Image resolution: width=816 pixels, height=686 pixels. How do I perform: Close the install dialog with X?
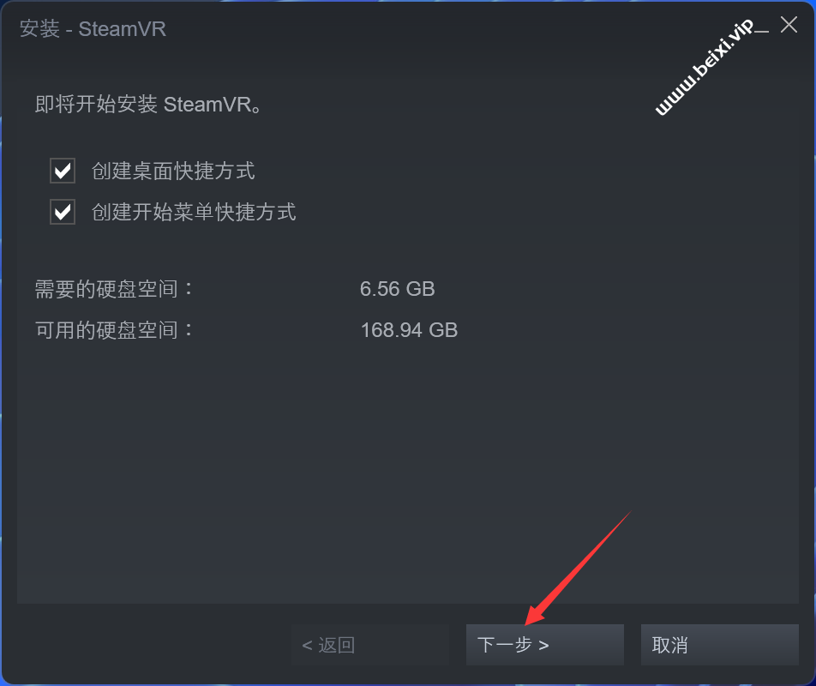pos(789,25)
